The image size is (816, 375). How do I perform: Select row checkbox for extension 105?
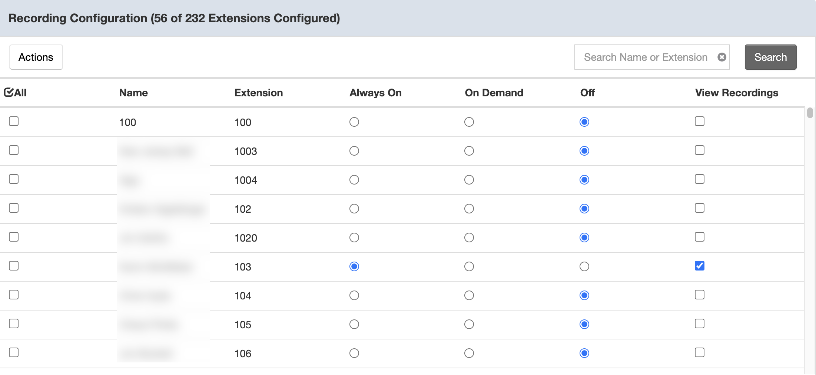[14, 323]
